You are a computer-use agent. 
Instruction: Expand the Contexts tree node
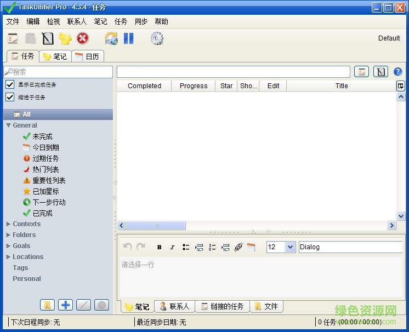click(8, 224)
